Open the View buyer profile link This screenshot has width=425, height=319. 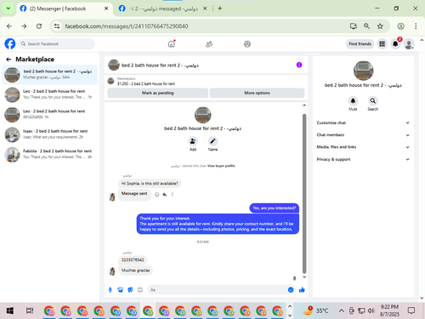[221, 166]
